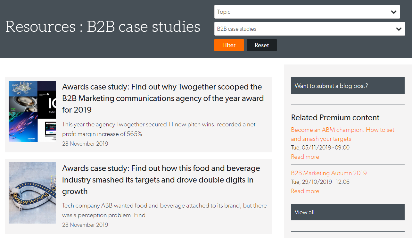412x238 pixels.
Task: Click the date Tue, 05/11/2019 - 09:00
Action: click(x=320, y=148)
